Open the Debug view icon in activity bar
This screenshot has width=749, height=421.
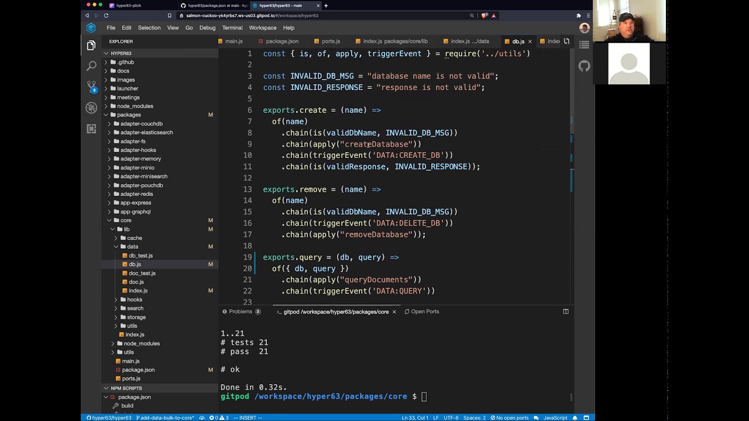[91, 108]
